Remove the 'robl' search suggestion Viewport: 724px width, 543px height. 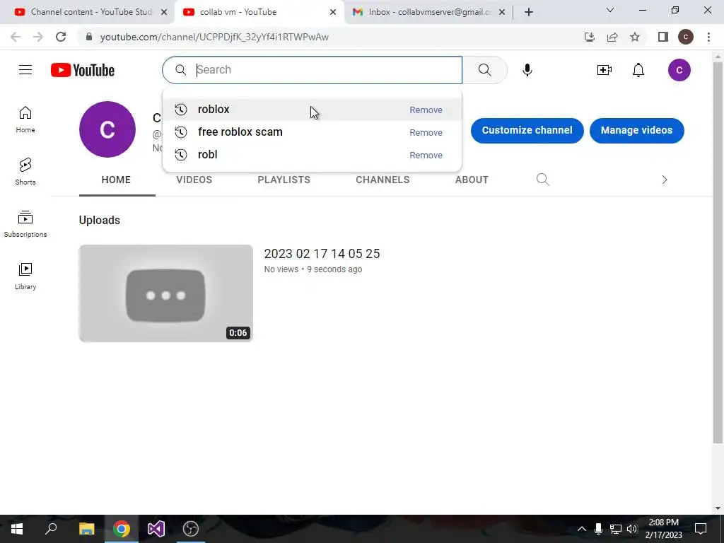(x=426, y=155)
